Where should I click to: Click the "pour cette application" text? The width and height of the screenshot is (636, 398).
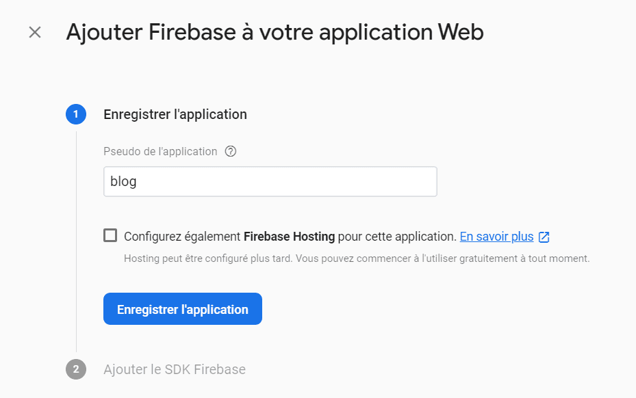coord(397,237)
